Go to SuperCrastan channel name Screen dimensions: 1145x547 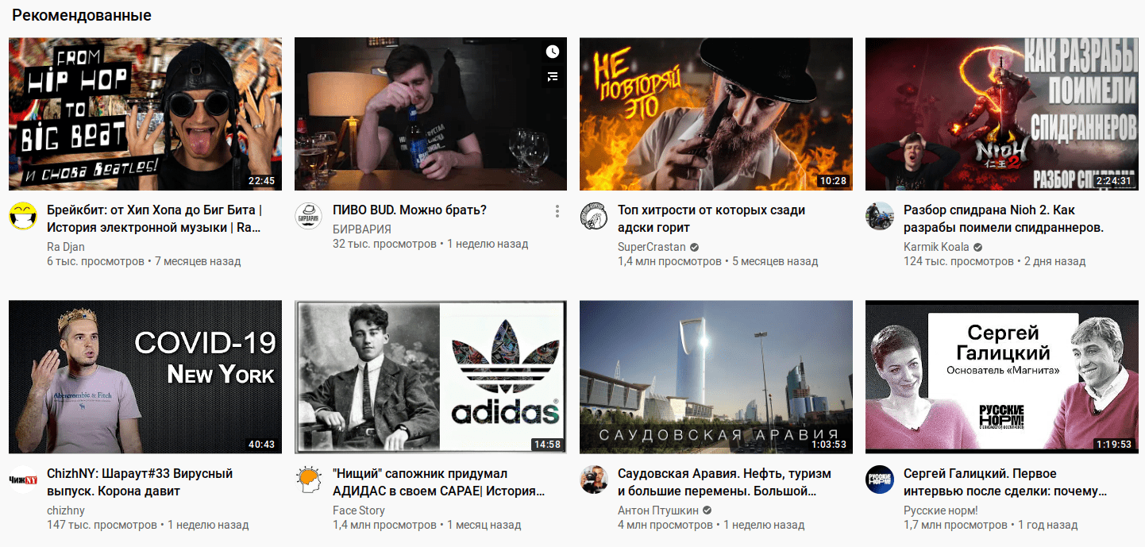(x=651, y=247)
